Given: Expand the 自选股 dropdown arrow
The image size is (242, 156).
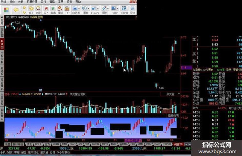Looking at the screenshot, I should point(79,8).
